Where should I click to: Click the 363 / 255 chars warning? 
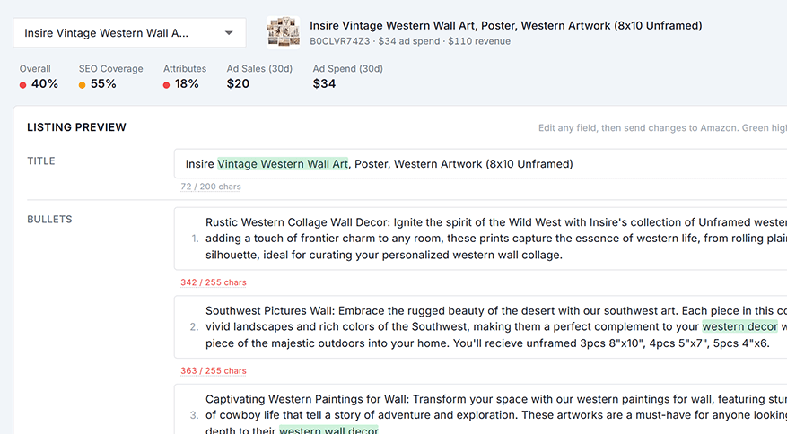[214, 370]
